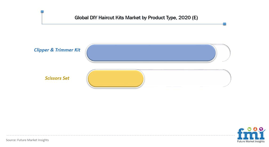The width and height of the screenshot is (269, 147).
Task: Select the blue Clipper & Trimmer Kit bar
Action: coord(151,53)
